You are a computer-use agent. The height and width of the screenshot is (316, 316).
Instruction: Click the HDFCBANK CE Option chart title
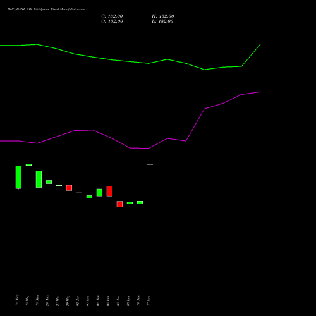[x=46, y=9]
